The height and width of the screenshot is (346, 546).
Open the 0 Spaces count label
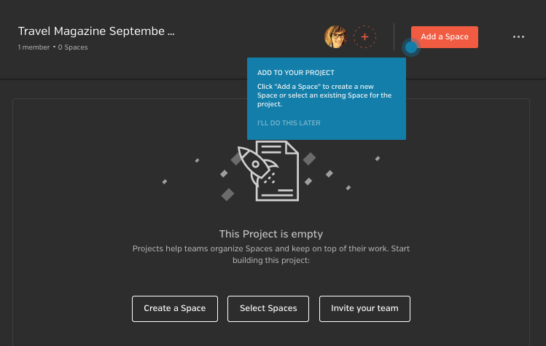pos(73,47)
